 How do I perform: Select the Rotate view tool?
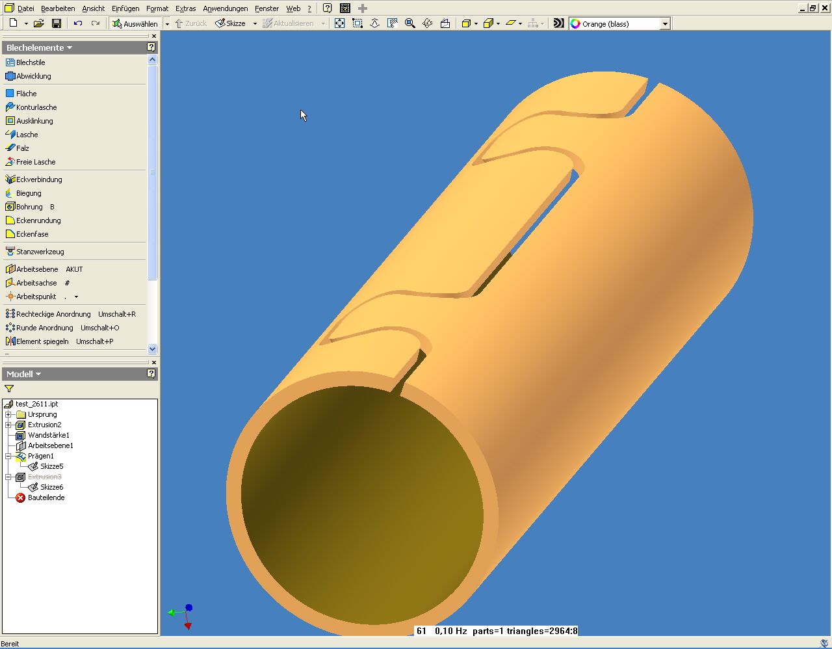(427, 23)
